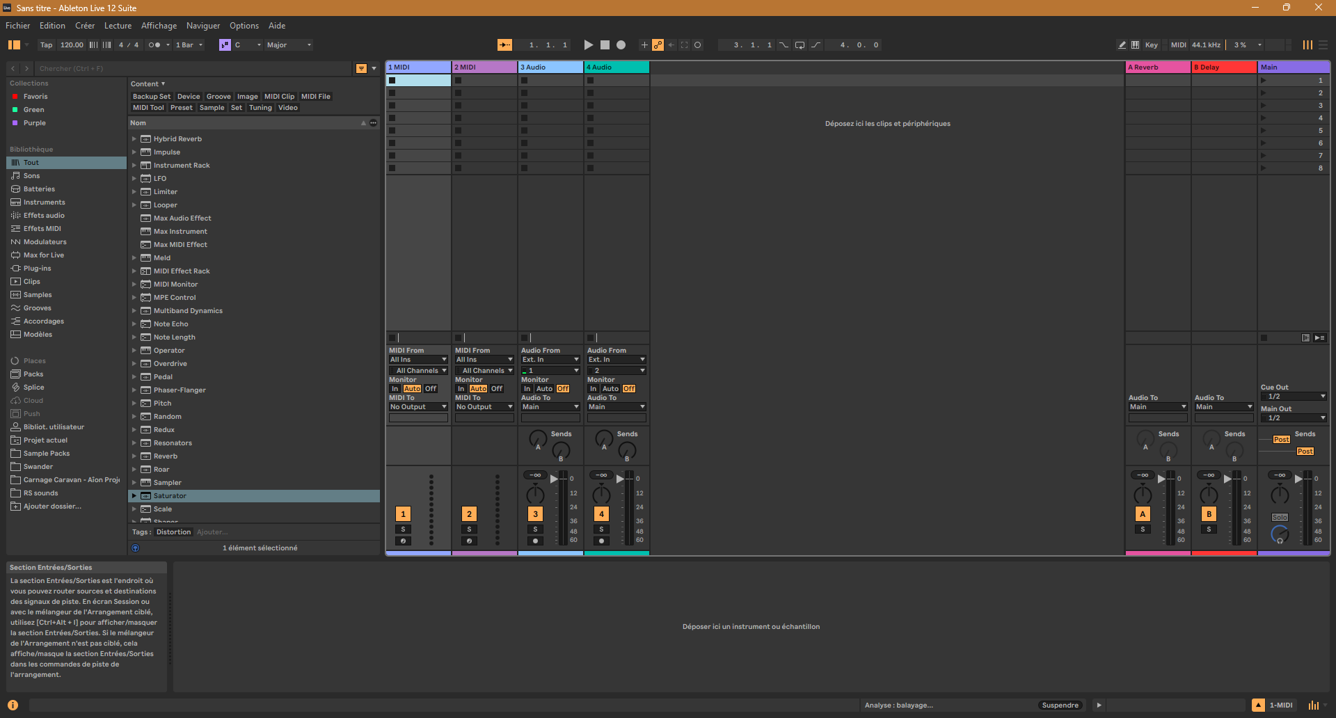Open the Major scale dropdown
1336x718 pixels.
click(x=289, y=45)
